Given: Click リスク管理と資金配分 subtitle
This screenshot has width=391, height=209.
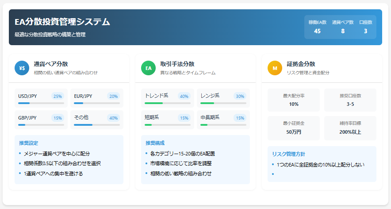Looking at the screenshot, I should click(x=308, y=73).
